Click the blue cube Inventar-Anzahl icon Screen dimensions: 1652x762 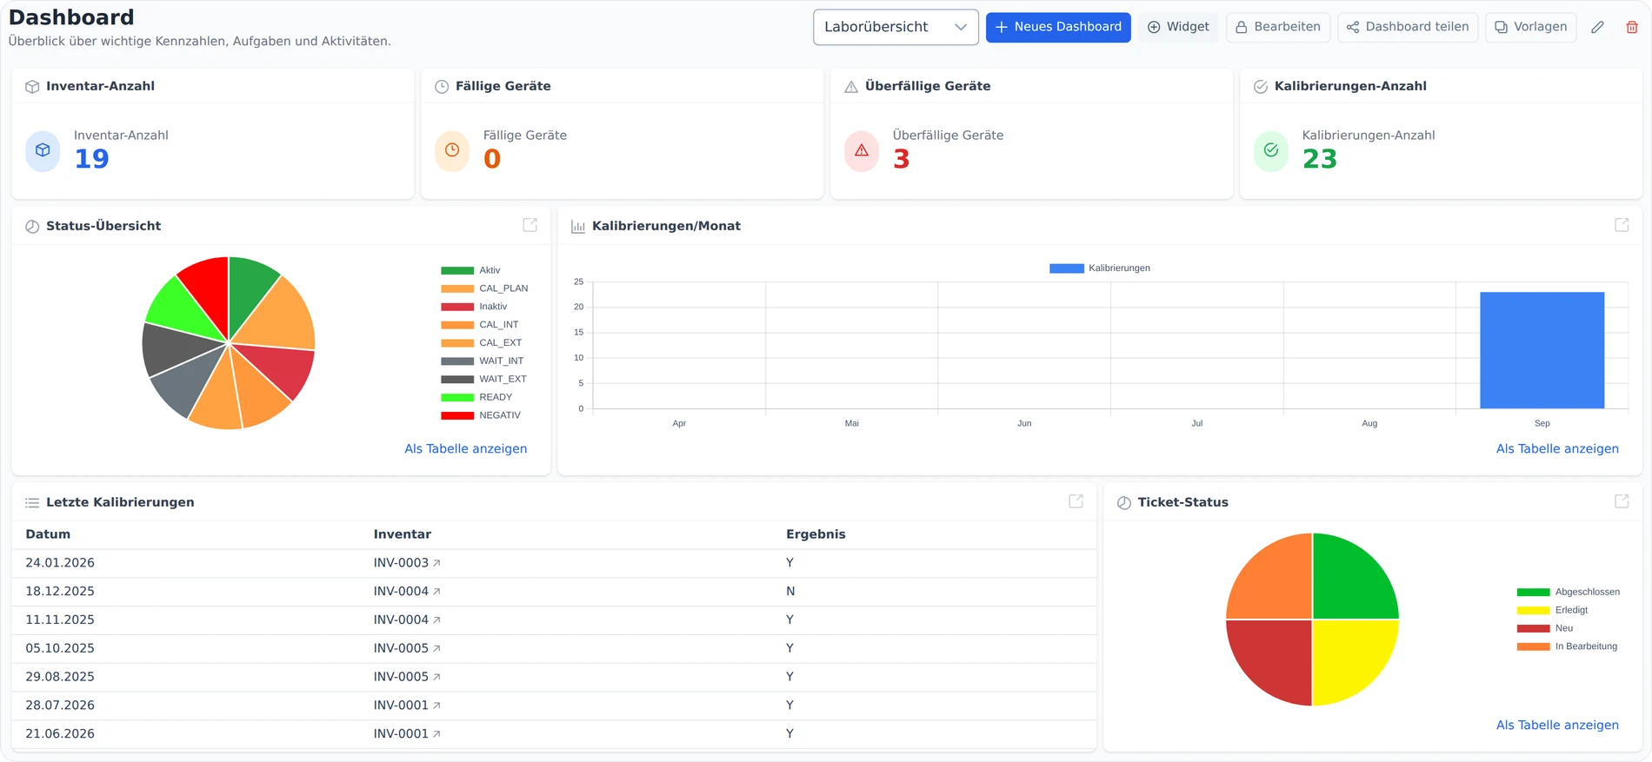43,150
